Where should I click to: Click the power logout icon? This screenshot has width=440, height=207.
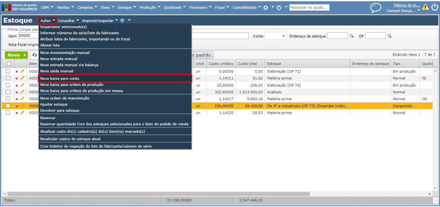click(x=434, y=7)
